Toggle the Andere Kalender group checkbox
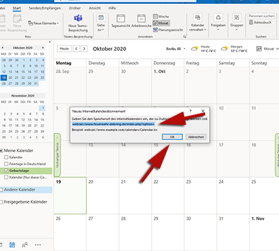Viewport: 279px width, 251px height. 1,190
